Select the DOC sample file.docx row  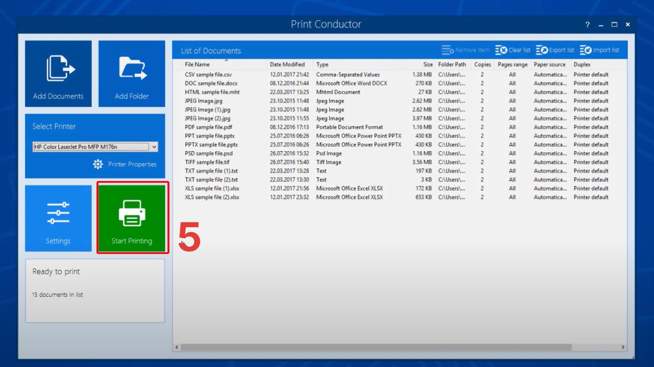401,83
